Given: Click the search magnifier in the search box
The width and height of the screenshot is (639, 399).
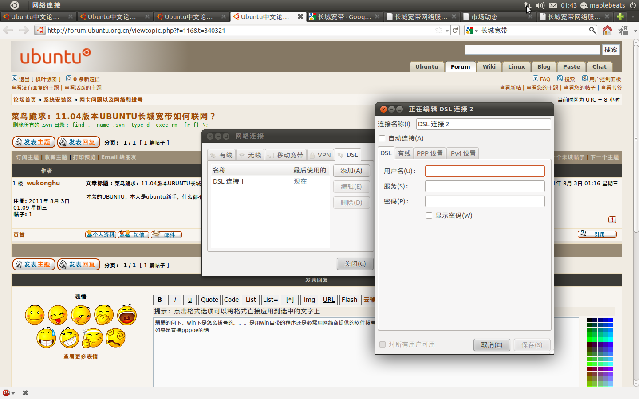Looking at the screenshot, I should pyautogui.click(x=592, y=30).
